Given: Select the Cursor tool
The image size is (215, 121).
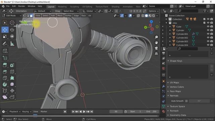Looking at the screenshot, I should click(12, 23).
